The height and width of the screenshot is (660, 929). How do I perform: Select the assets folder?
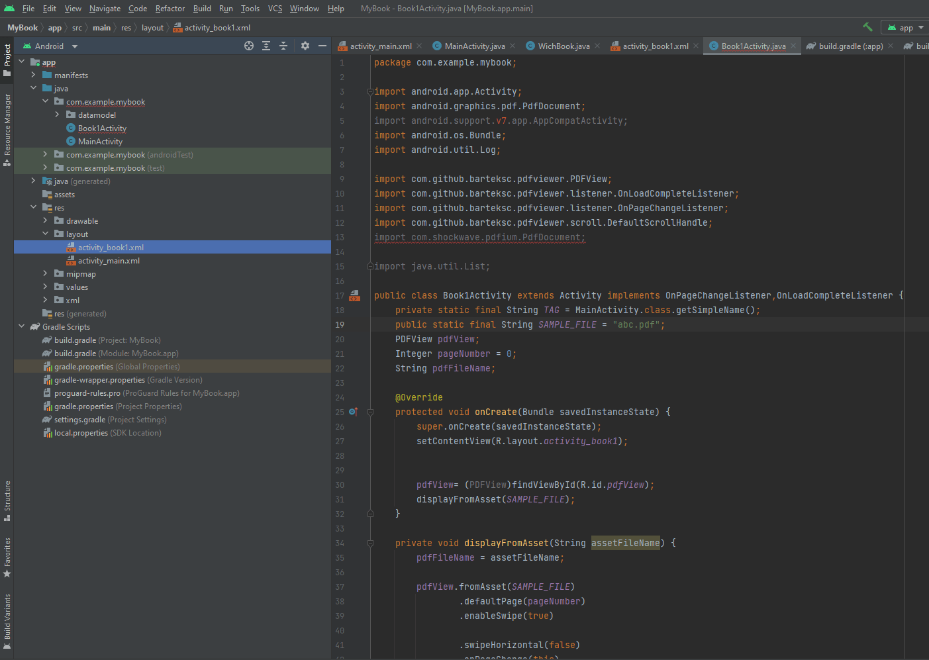pos(64,195)
